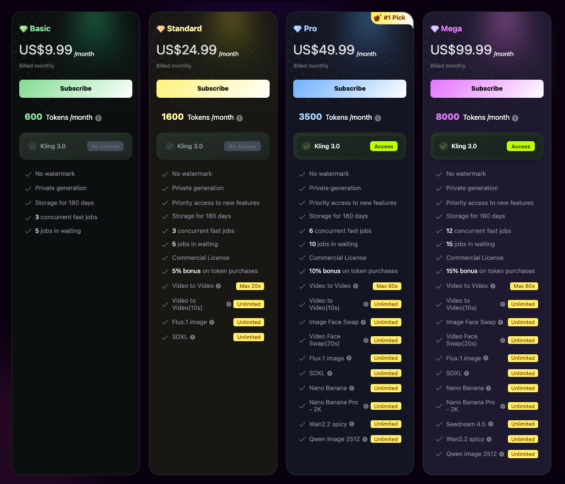Subscribe to the Basic plan
Screen dimensions: 565x484
(x=76, y=88)
